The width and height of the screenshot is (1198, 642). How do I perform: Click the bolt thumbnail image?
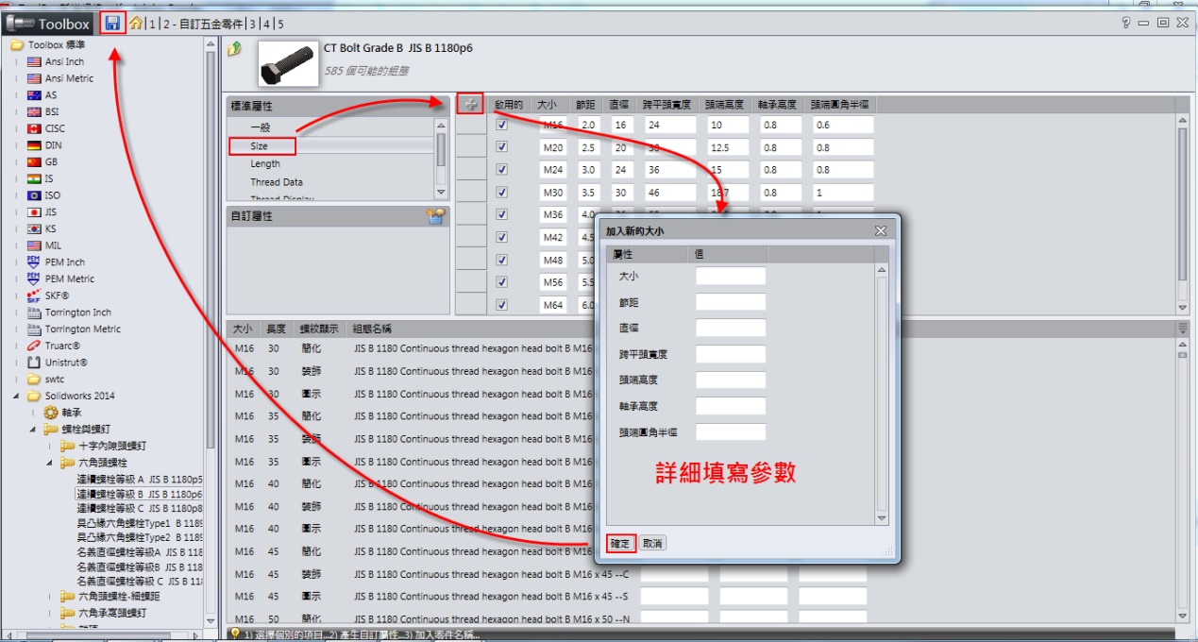[286, 62]
